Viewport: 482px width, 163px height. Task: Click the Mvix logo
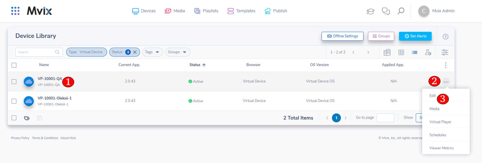click(x=39, y=11)
